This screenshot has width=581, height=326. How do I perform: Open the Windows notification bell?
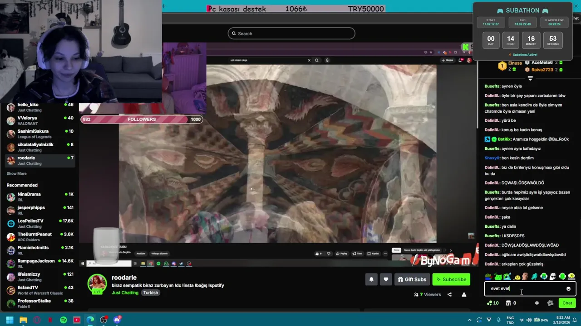coord(575,320)
